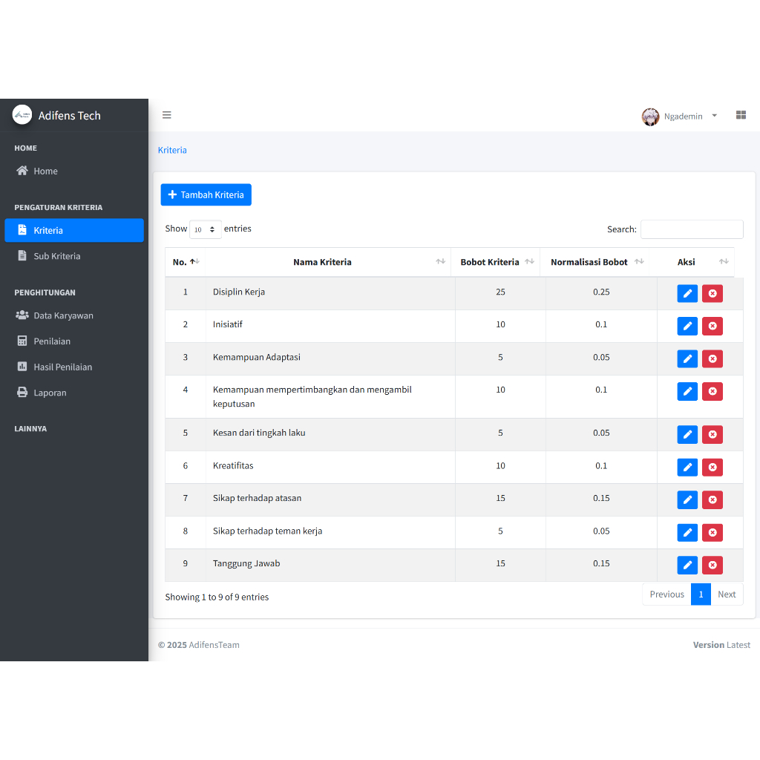Click the Next pagination button
The height and width of the screenshot is (760, 760).
click(x=727, y=594)
